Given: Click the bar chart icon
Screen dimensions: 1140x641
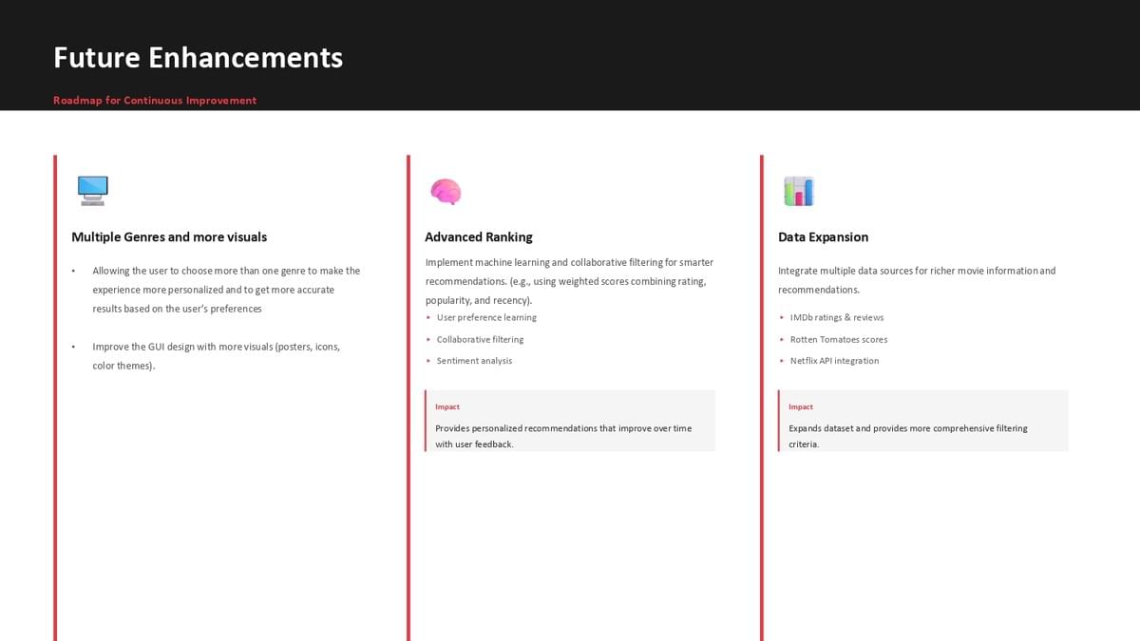Looking at the screenshot, I should (799, 191).
